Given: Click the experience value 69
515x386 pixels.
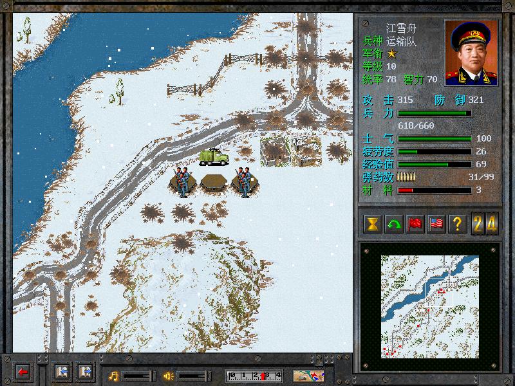Looking at the screenshot, I should [481, 164].
